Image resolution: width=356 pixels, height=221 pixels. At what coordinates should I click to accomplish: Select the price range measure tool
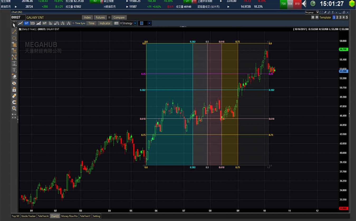pos(14,64)
